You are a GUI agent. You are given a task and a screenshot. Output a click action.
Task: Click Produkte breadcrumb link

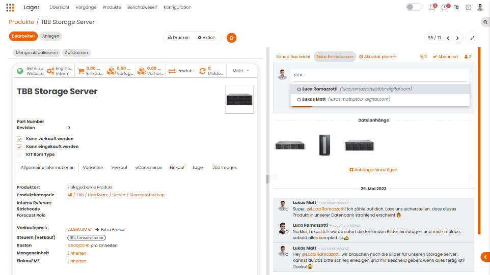pos(21,22)
